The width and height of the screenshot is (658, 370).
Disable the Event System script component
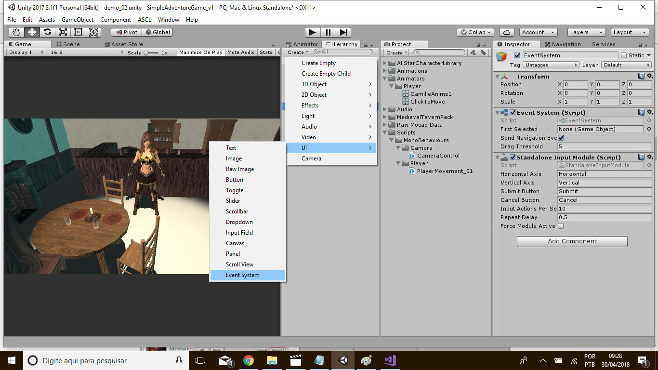pyautogui.click(x=513, y=112)
